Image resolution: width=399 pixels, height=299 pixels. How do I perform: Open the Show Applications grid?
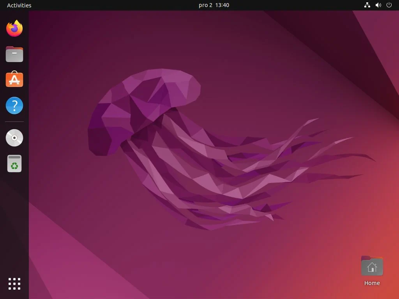14,284
